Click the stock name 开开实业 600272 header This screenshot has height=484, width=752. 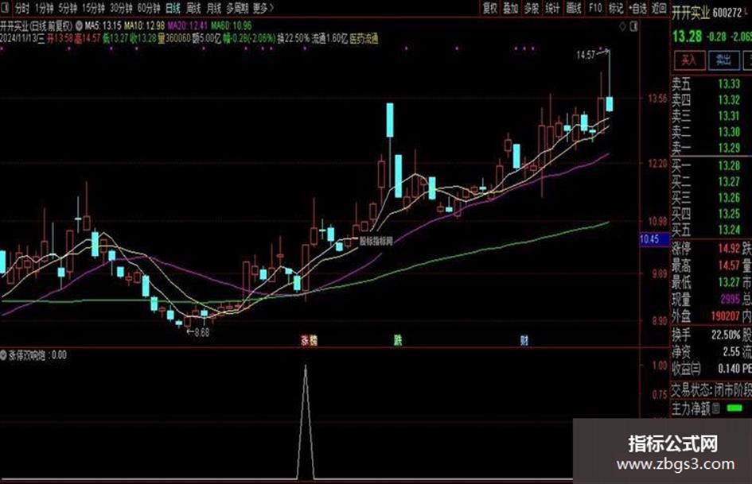pos(707,13)
